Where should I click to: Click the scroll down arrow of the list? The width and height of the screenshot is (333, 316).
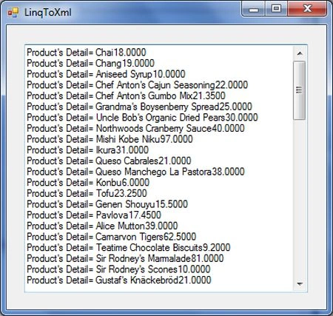coord(300,284)
